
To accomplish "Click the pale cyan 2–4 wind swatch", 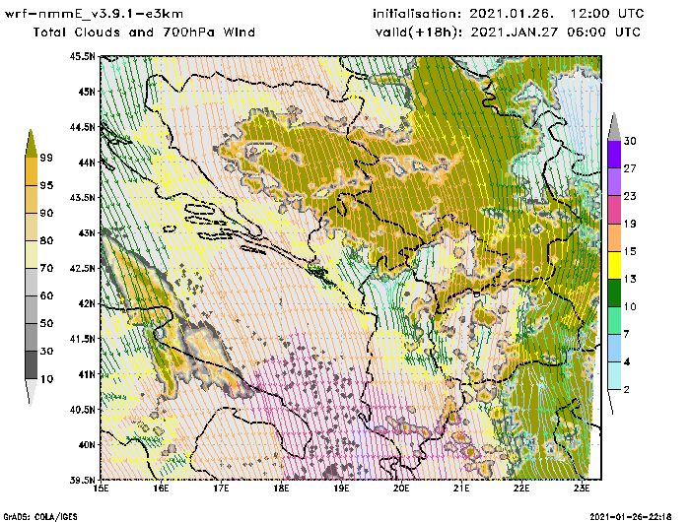I will pyautogui.click(x=614, y=376).
